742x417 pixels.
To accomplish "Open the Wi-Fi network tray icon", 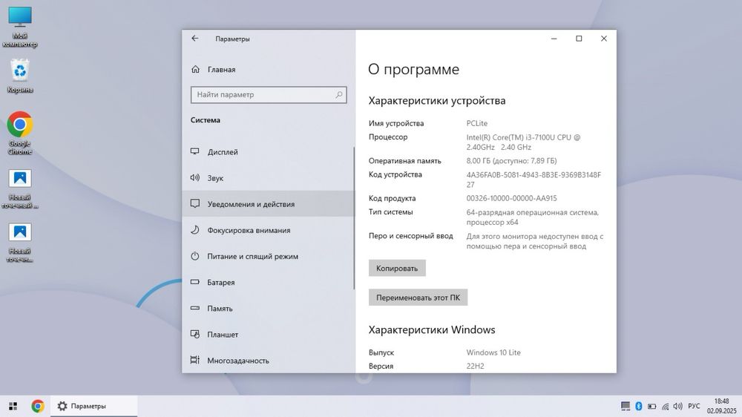I will pyautogui.click(x=665, y=406).
